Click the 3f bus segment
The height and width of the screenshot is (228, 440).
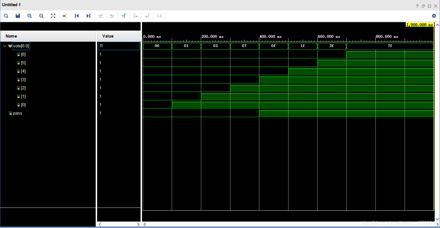point(332,46)
